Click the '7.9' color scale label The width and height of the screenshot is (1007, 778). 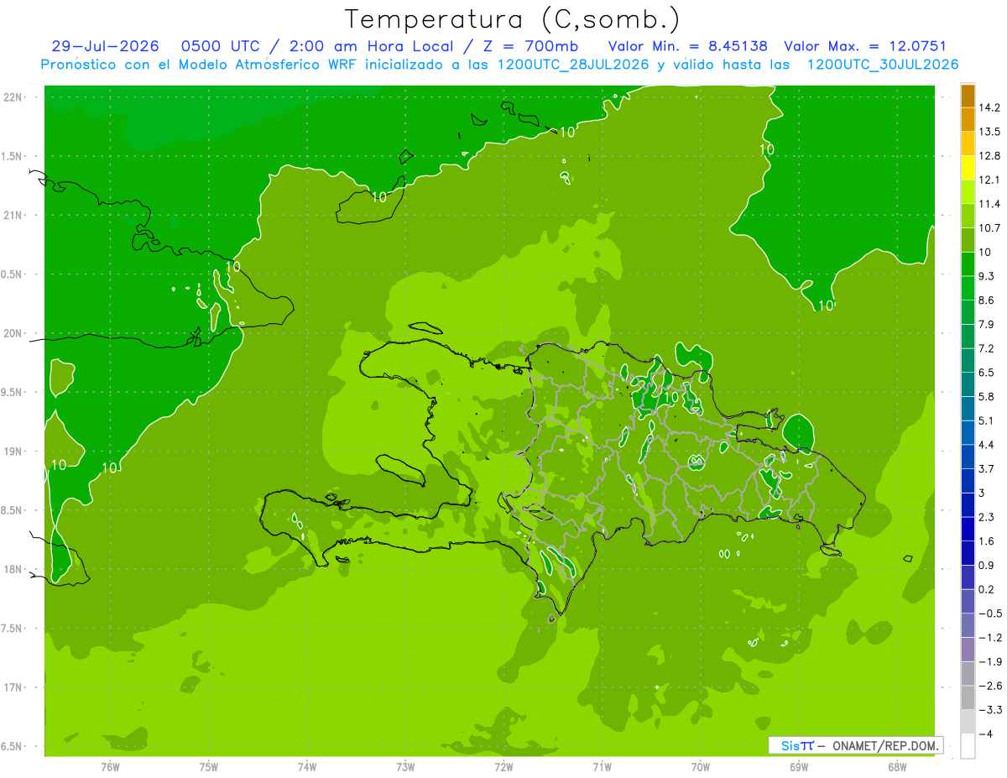pyautogui.click(x=987, y=324)
